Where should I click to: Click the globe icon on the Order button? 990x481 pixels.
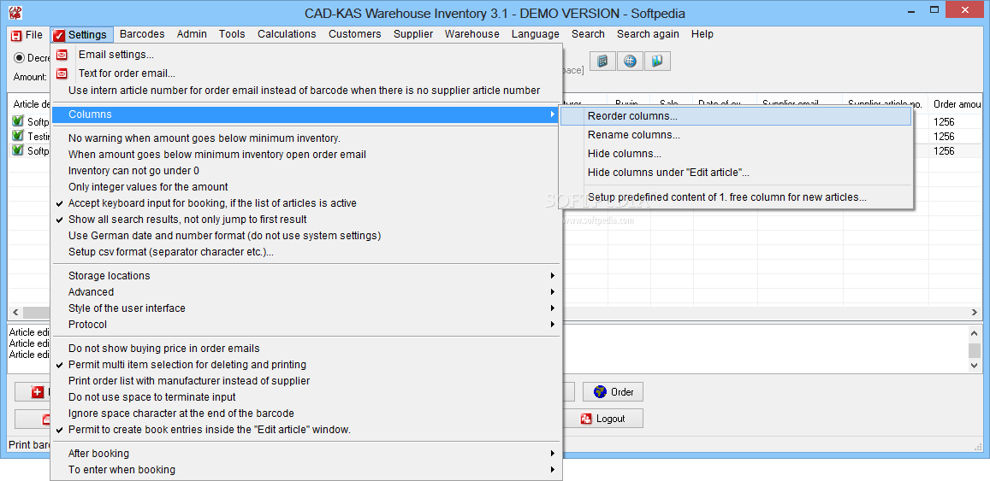pyautogui.click(x=600, y=392)
